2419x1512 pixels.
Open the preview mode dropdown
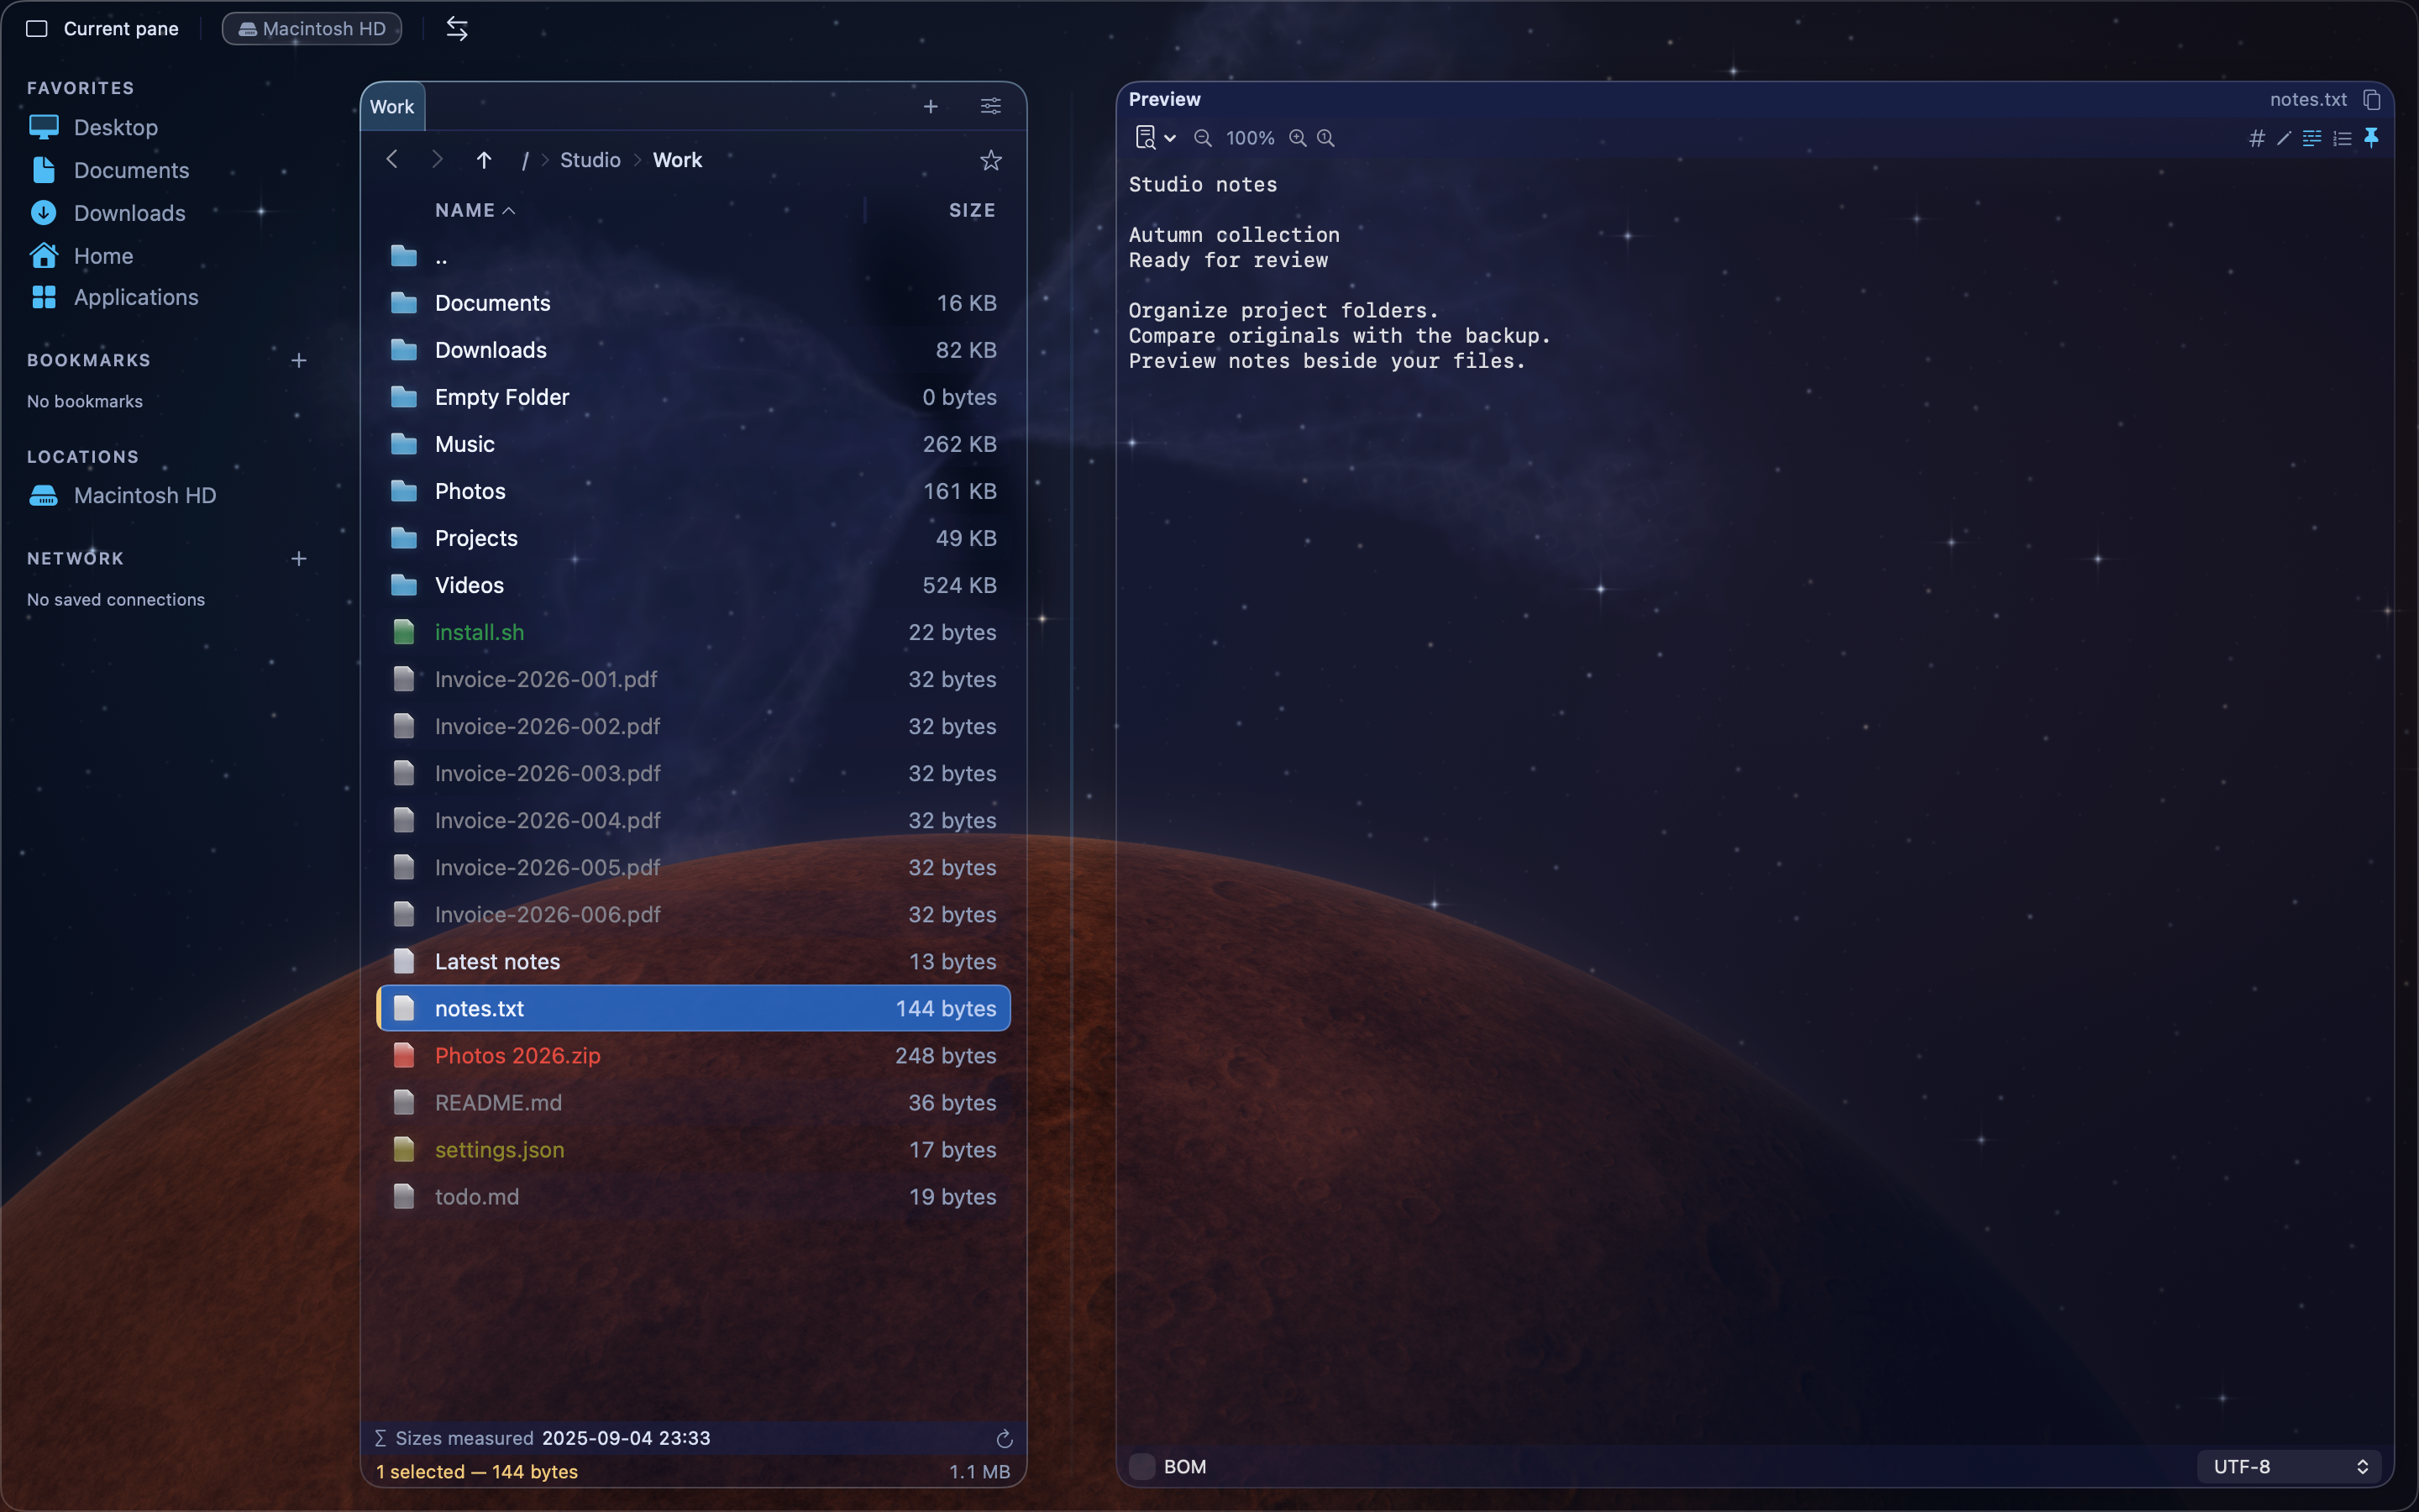pyautogui.click(x=1156, y=138)
